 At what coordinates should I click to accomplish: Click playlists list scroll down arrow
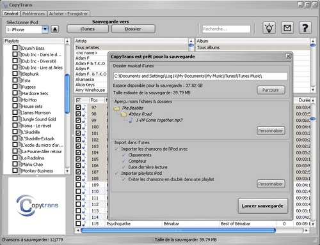(x=67, y=171)
